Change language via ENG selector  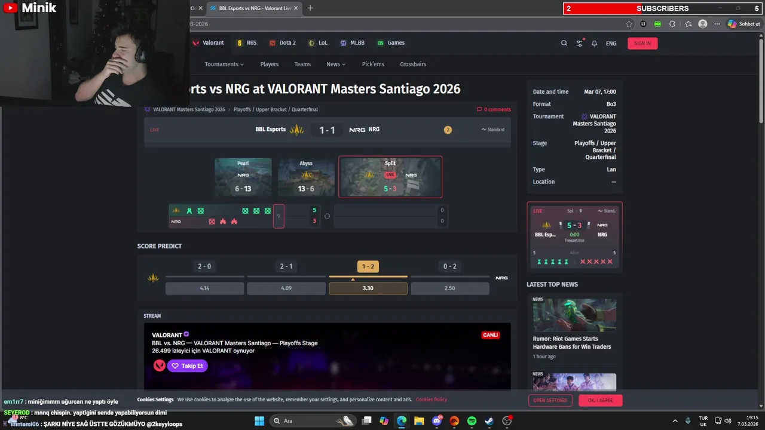coord(611,43)
